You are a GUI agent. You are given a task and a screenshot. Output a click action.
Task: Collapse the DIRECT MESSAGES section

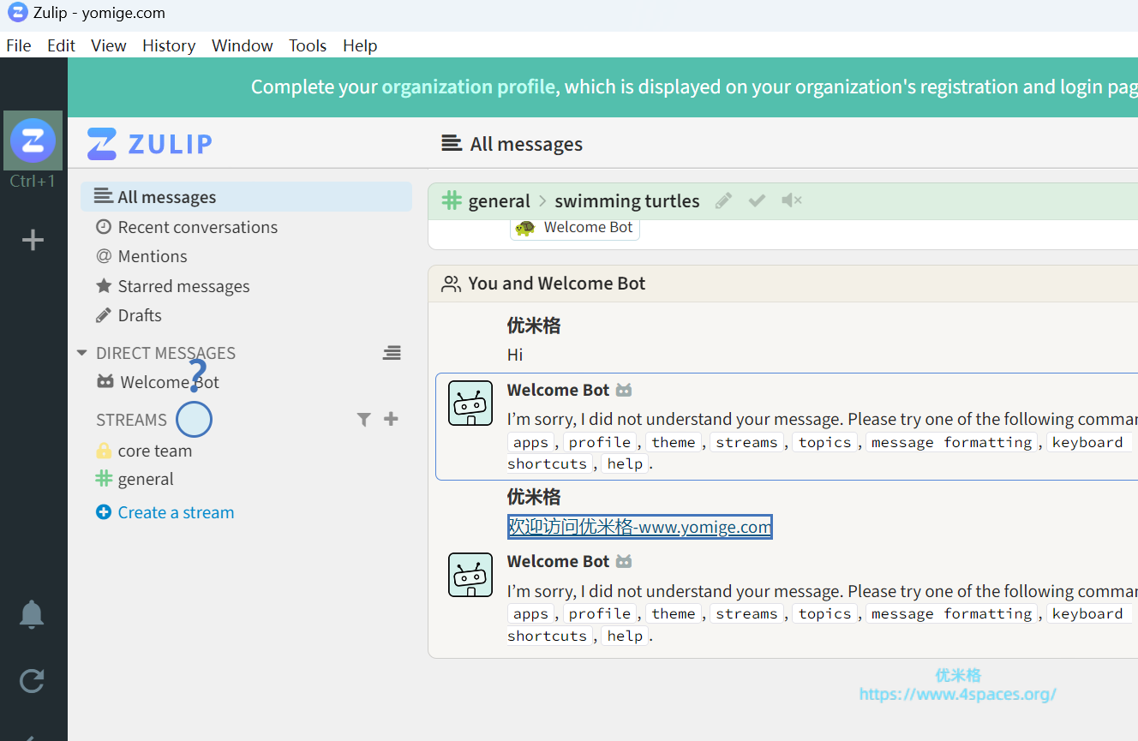(x=82, y=353)
